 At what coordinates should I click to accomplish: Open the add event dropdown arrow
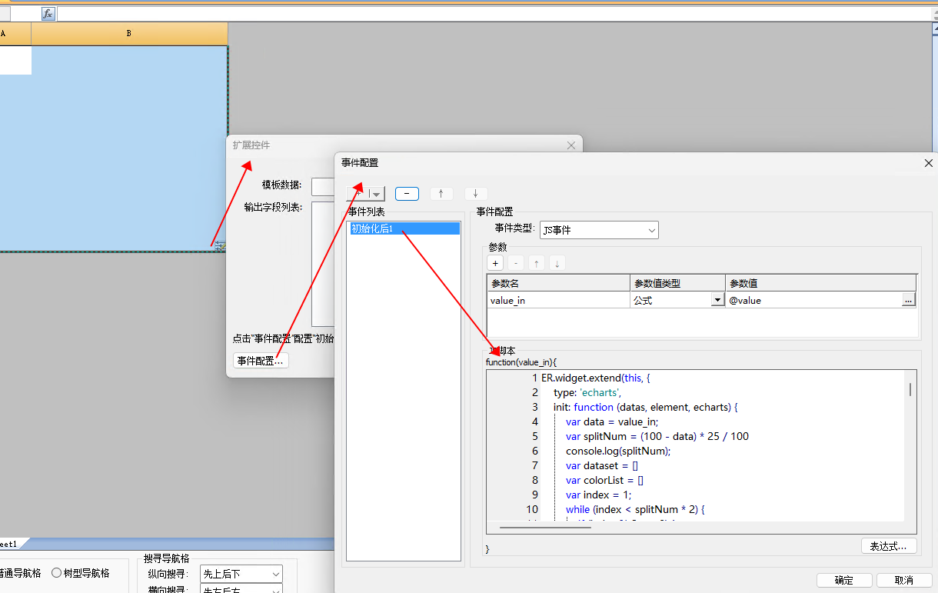(x=376, y=195)
